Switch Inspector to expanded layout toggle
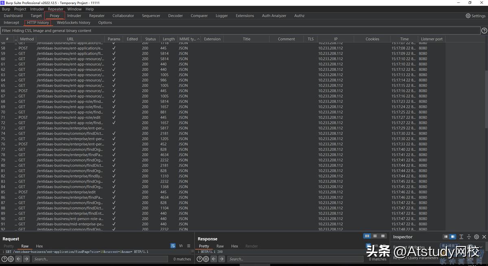Viewport: 488px width, 266px height. 452,237
